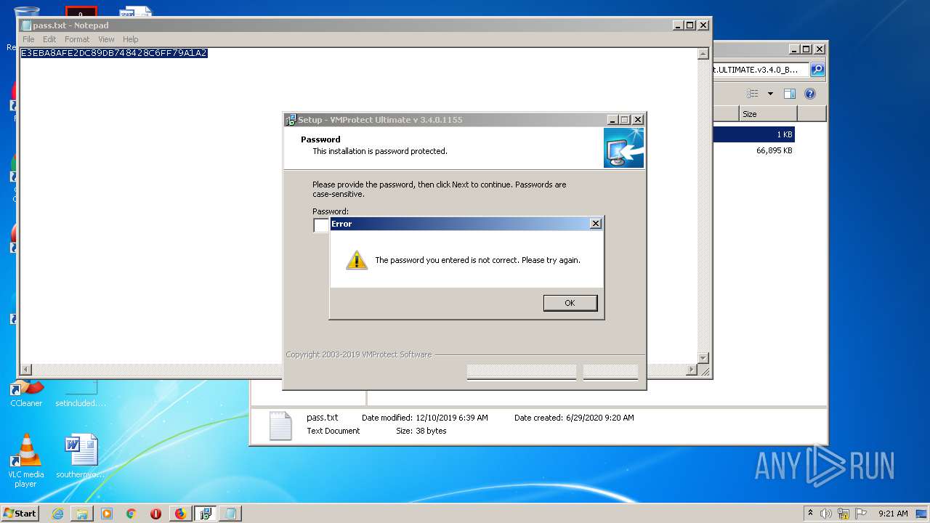The width and height of the screenshot is (930, 523).
Task: Switch to Notepad taskbar button
Action: (230, 514)
